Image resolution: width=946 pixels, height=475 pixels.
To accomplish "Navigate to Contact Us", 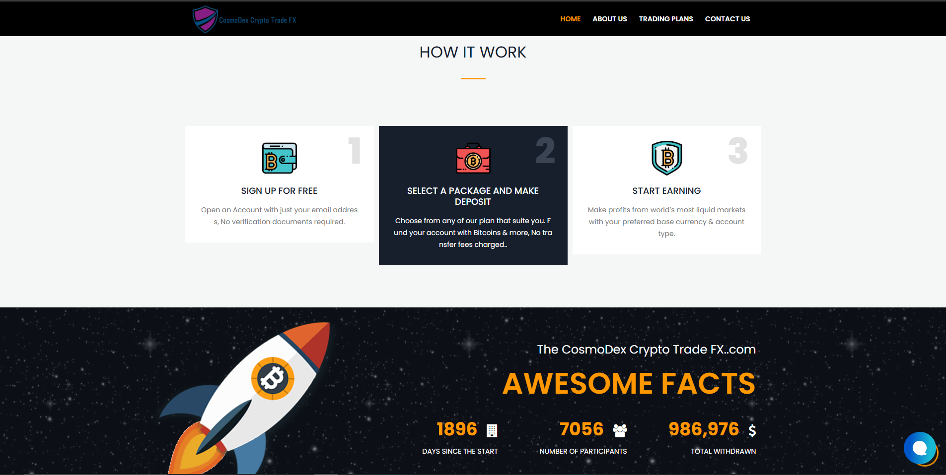I will 727,19.
